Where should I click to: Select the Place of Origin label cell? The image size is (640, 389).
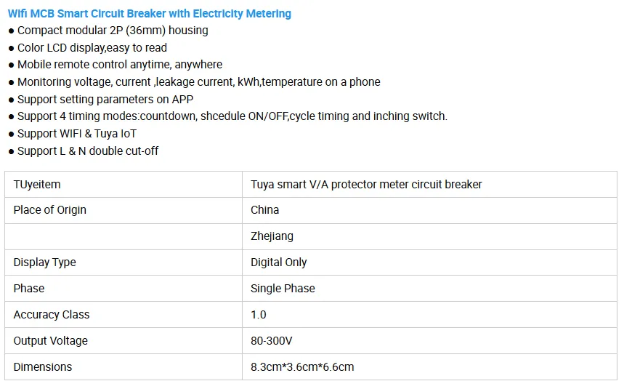(x=49, y=210)
